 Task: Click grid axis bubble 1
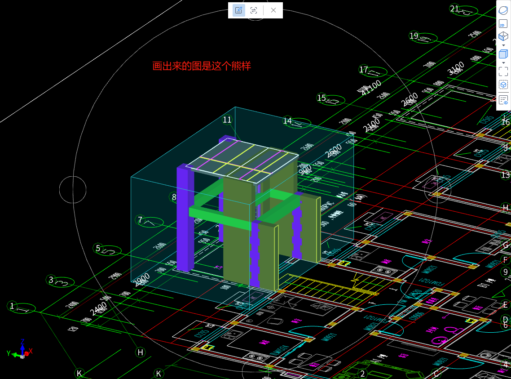click(12, 306)
